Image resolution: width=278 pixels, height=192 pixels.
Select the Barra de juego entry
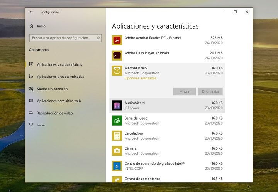pos(167,121)
